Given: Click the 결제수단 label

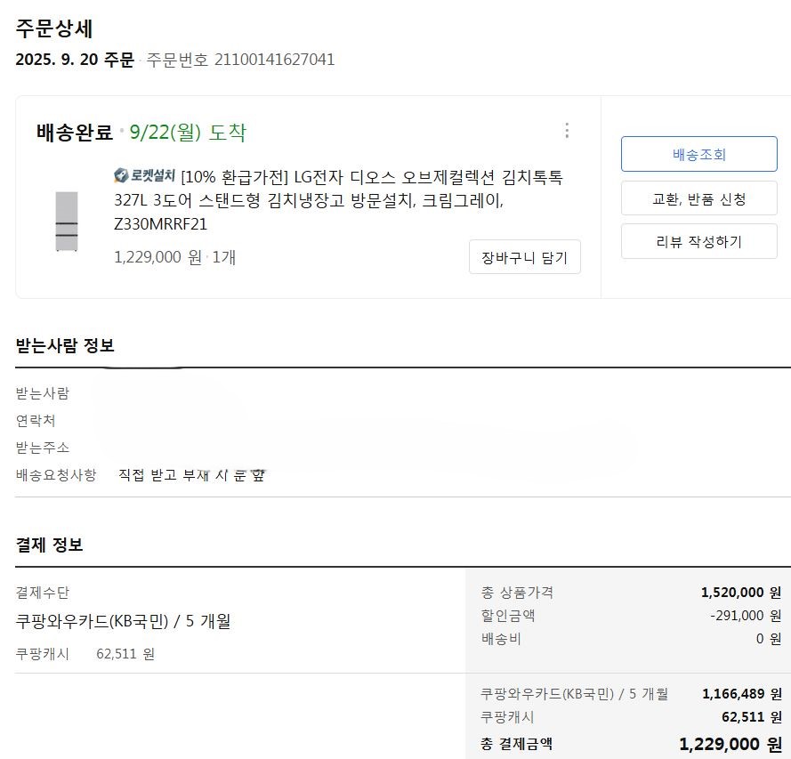Looking at the screenshot, I should (42, 593).
